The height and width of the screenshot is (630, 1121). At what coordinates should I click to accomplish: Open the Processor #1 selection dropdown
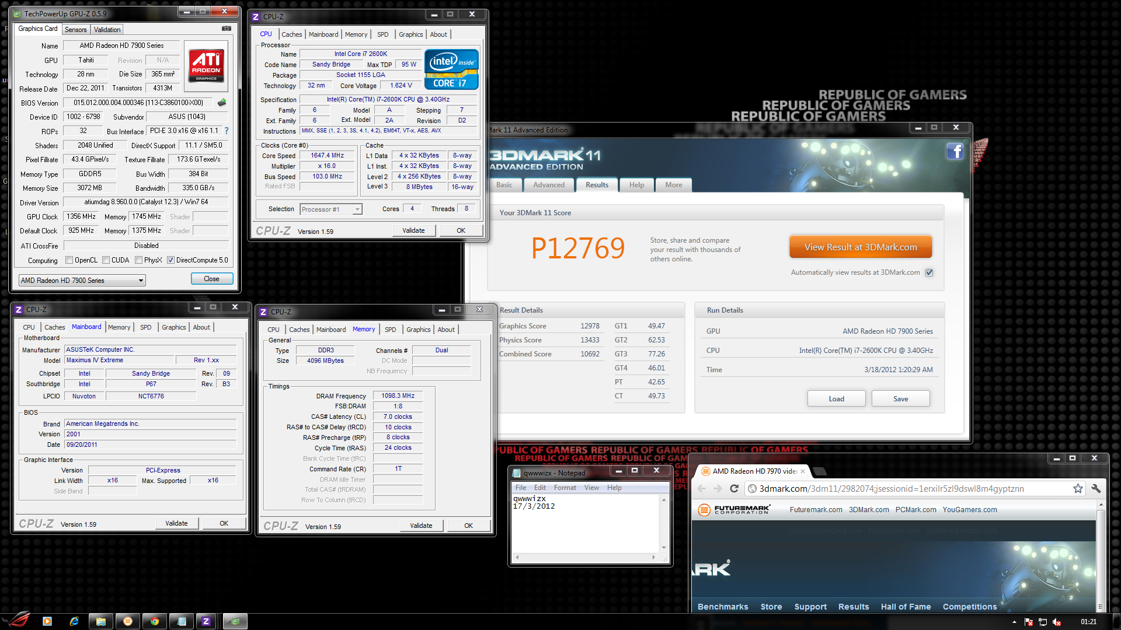pos(331,209)
